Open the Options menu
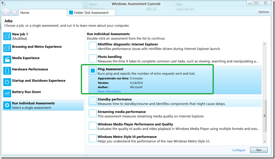This screenshot has height=159, width=275. (x=263, y=12)
